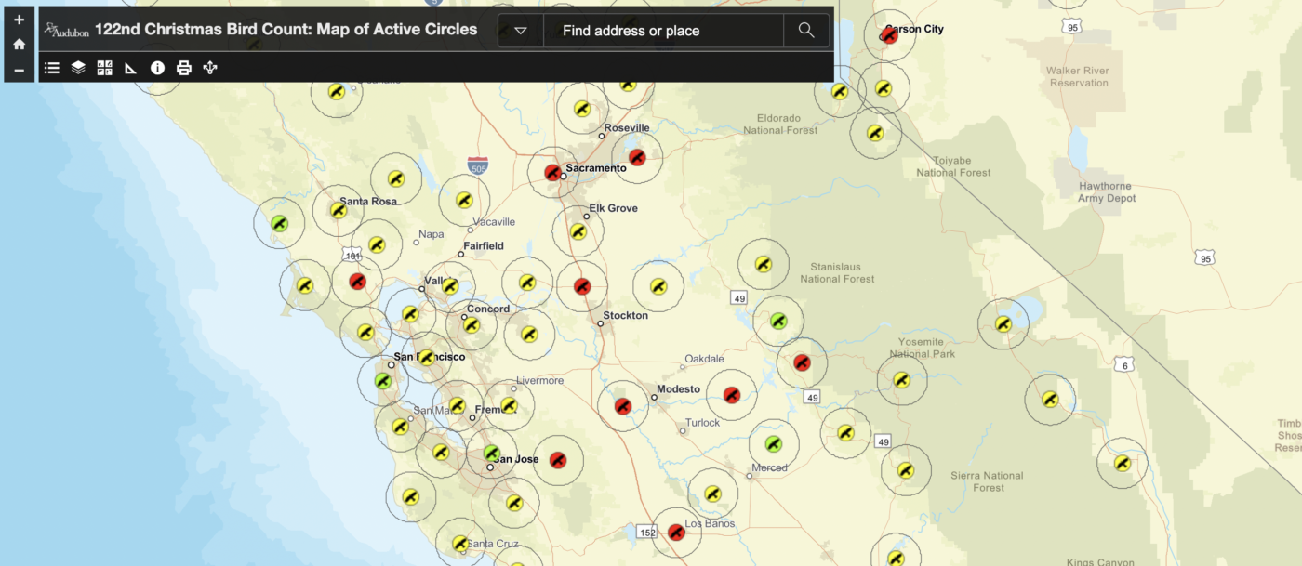This screenshot has width=1302, height=566.
Task: Click the yellow bird marker in Yosemite National Park
Action: (901, 379)
